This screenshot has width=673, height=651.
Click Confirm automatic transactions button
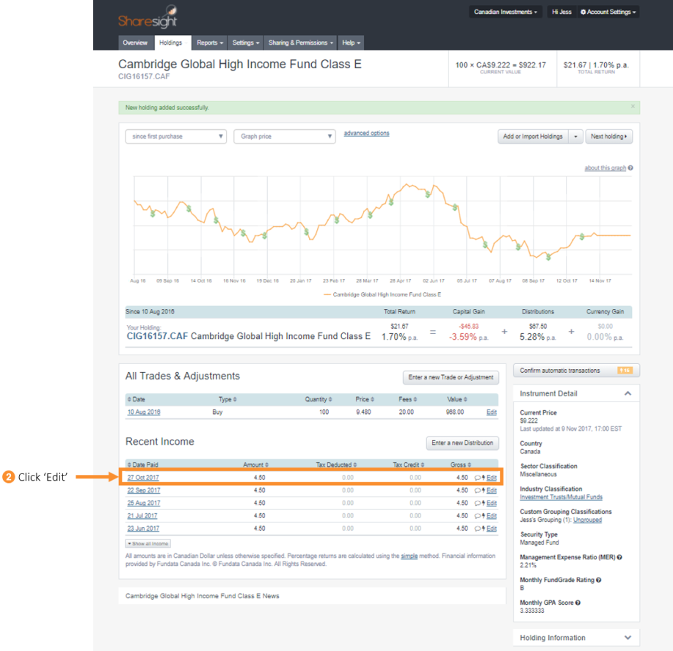(576, 371)
